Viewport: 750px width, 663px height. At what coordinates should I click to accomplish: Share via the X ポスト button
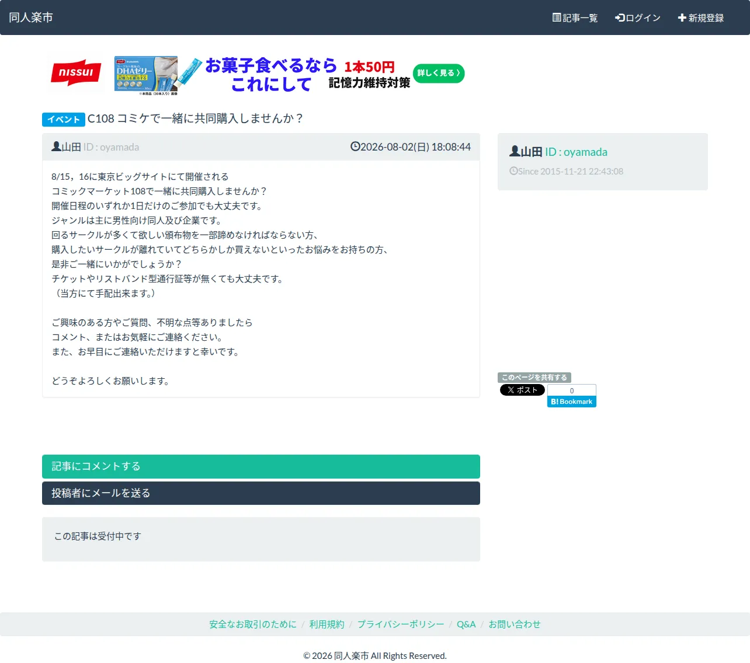(x=522, y=390)
